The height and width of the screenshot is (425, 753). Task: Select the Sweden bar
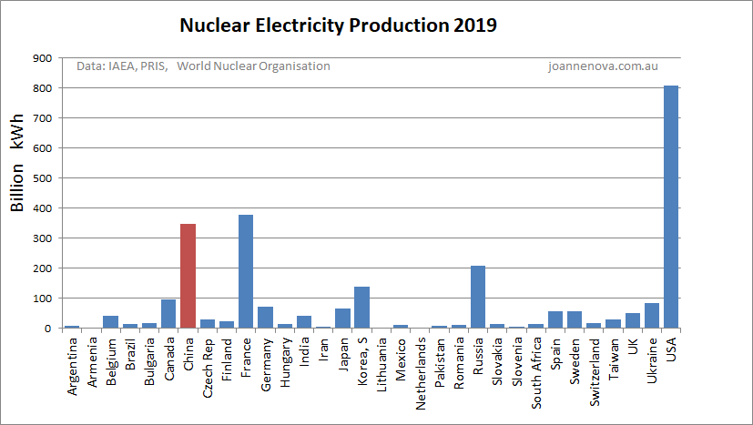[x=575, y=319]
